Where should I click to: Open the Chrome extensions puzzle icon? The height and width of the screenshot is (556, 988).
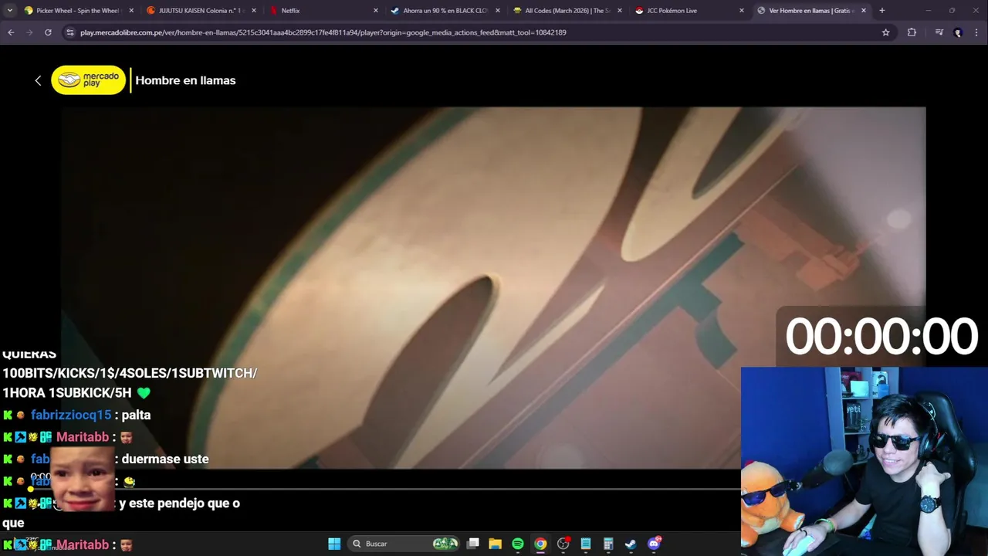(x=912, y=32)
